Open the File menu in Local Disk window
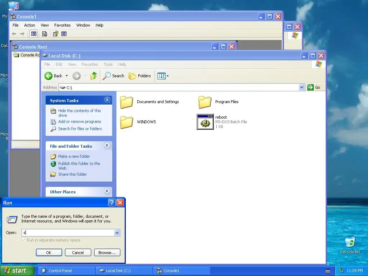 pos(47,64)
